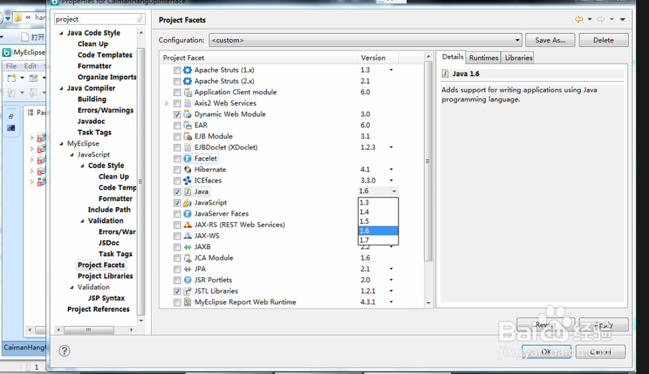
Task: Open the Project Libraries preference page
Action: [x=105, y=276]
